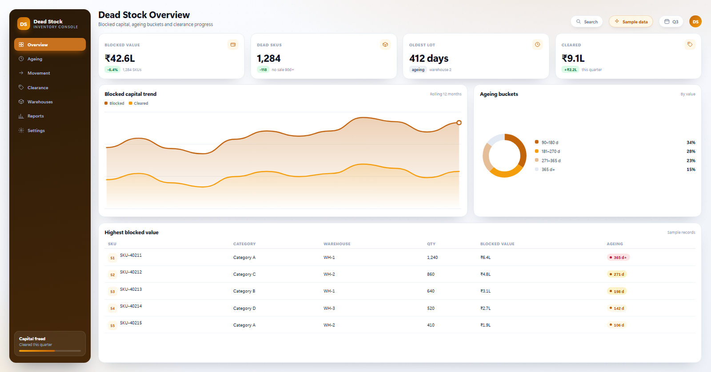
Task: Sort by the Blocked Value column header
Action: (x=497, y=244)
